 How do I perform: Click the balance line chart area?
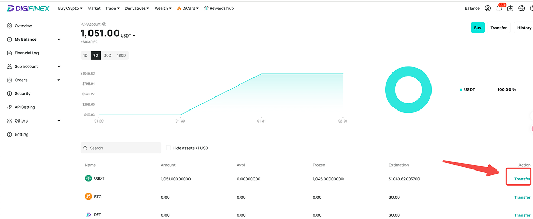pos(221,94)
